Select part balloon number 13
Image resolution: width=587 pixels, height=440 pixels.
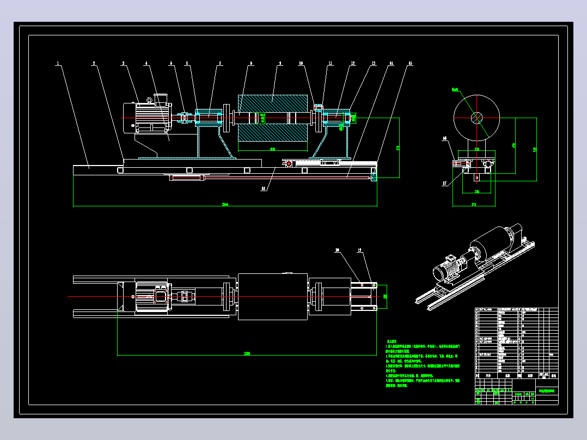(373, 63)
